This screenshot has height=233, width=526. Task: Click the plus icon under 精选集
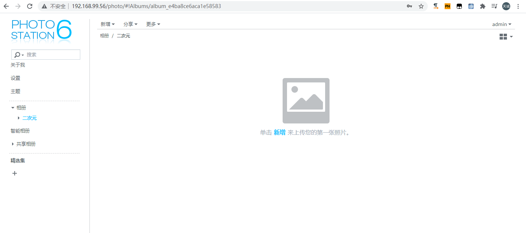pos(15,173)
